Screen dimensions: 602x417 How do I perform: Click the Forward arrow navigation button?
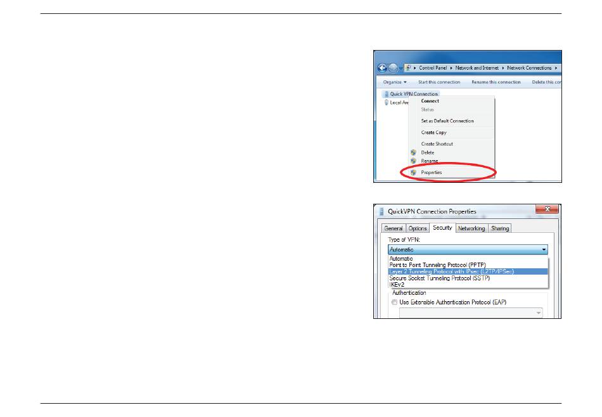(x=394, y=68)
